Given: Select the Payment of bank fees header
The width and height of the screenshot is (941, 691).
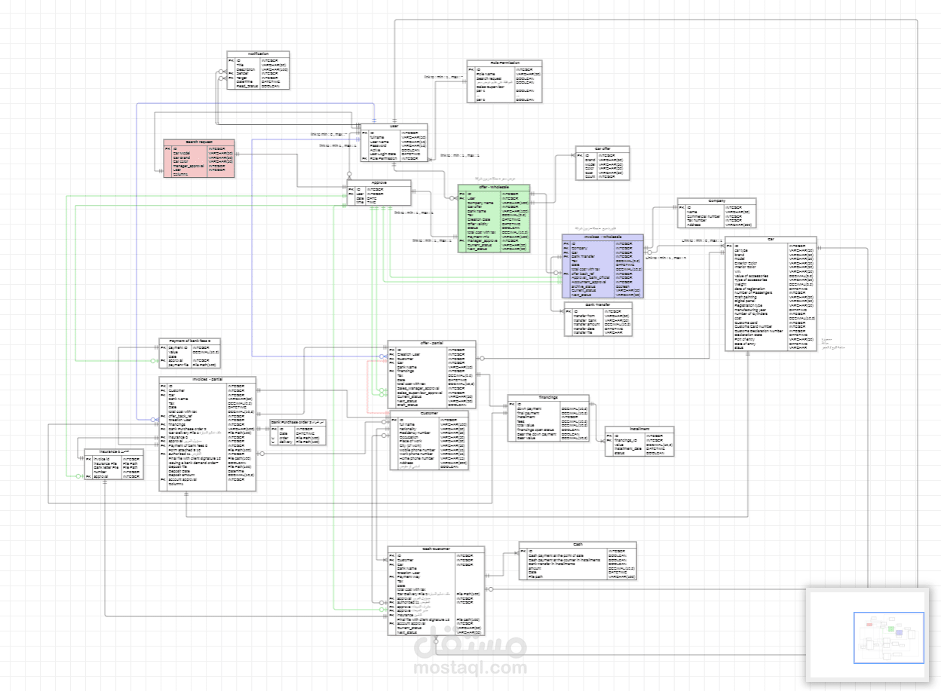Looking at the screenshot, I should pos(189,341).
